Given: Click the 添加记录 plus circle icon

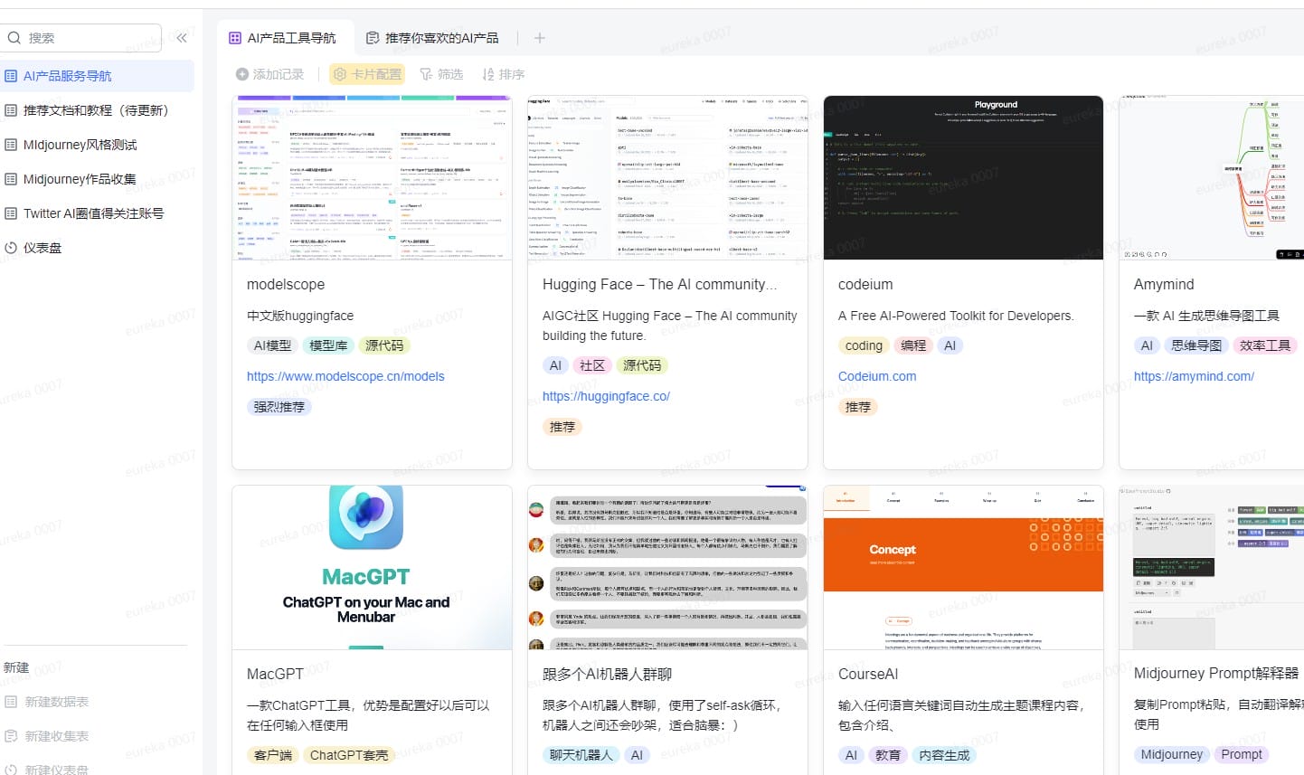Looking at the screenshot, I should click(x=241, y=74).
